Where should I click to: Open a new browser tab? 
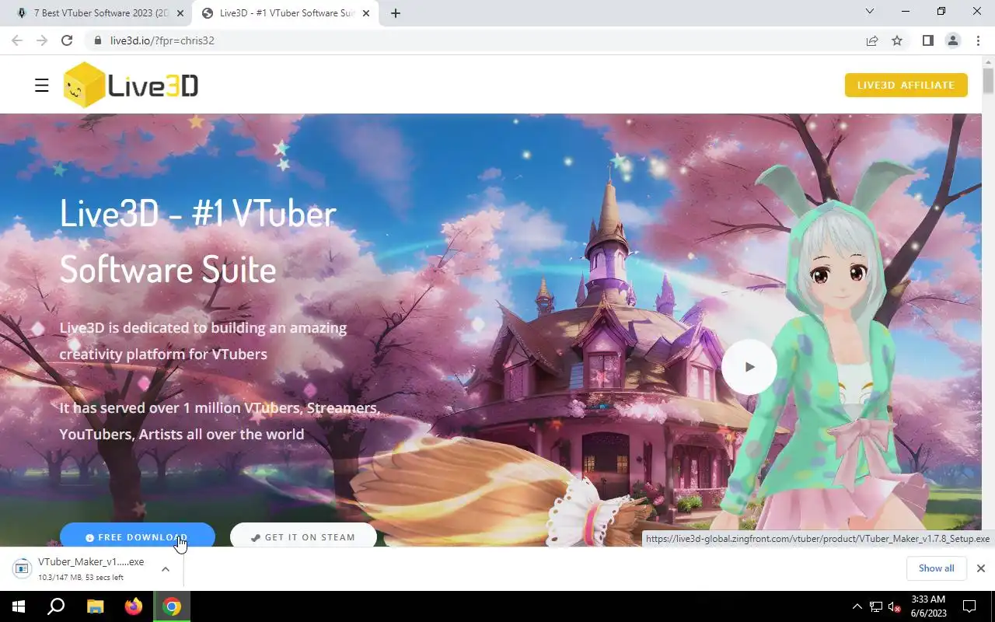[395, 13]
